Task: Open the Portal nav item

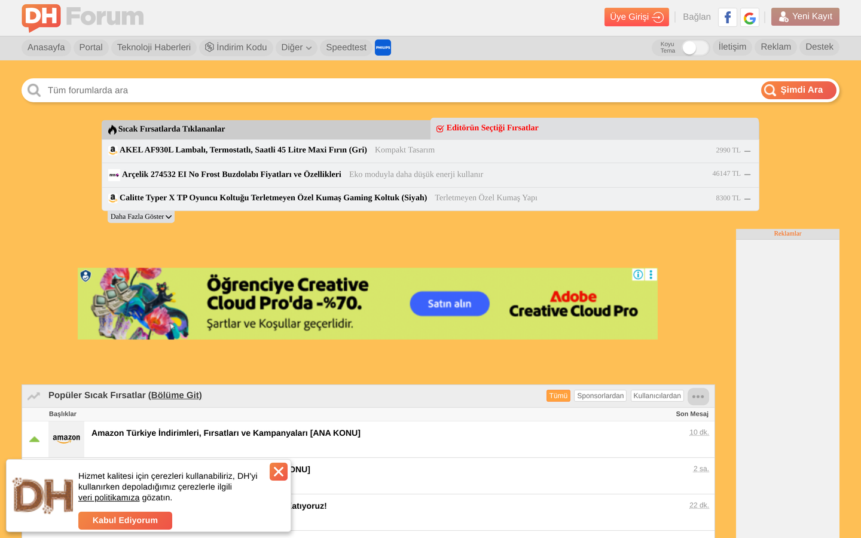Action: tap(91, 47)
